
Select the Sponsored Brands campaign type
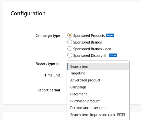click(x=70, y=42)
